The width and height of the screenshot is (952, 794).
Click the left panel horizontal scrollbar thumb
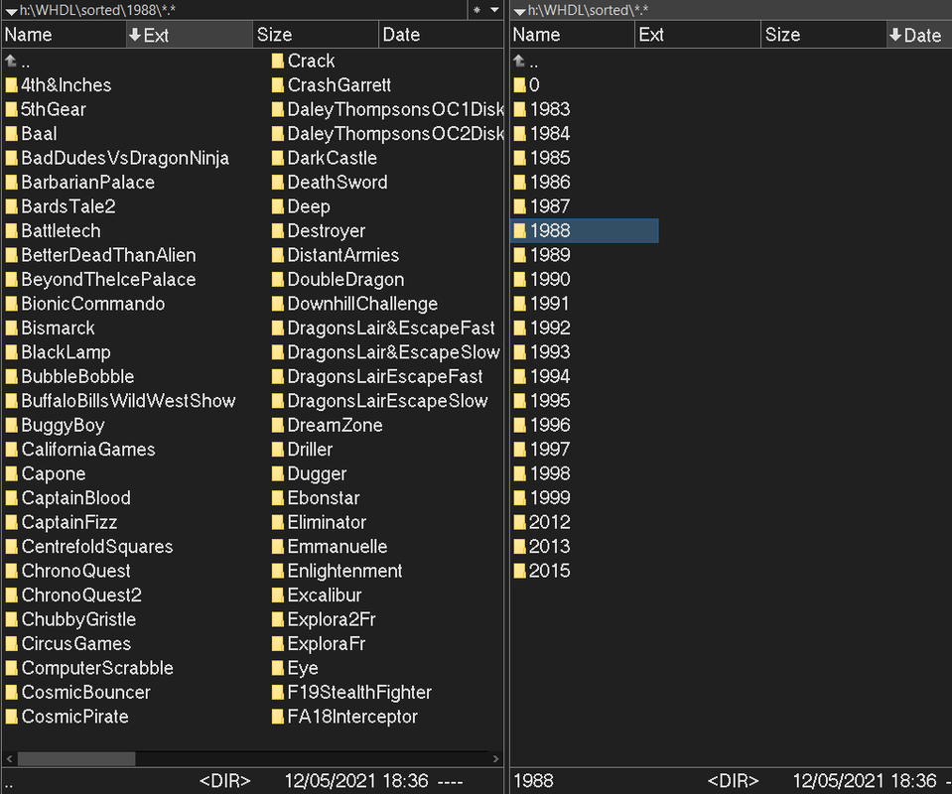tap(76, 759)
